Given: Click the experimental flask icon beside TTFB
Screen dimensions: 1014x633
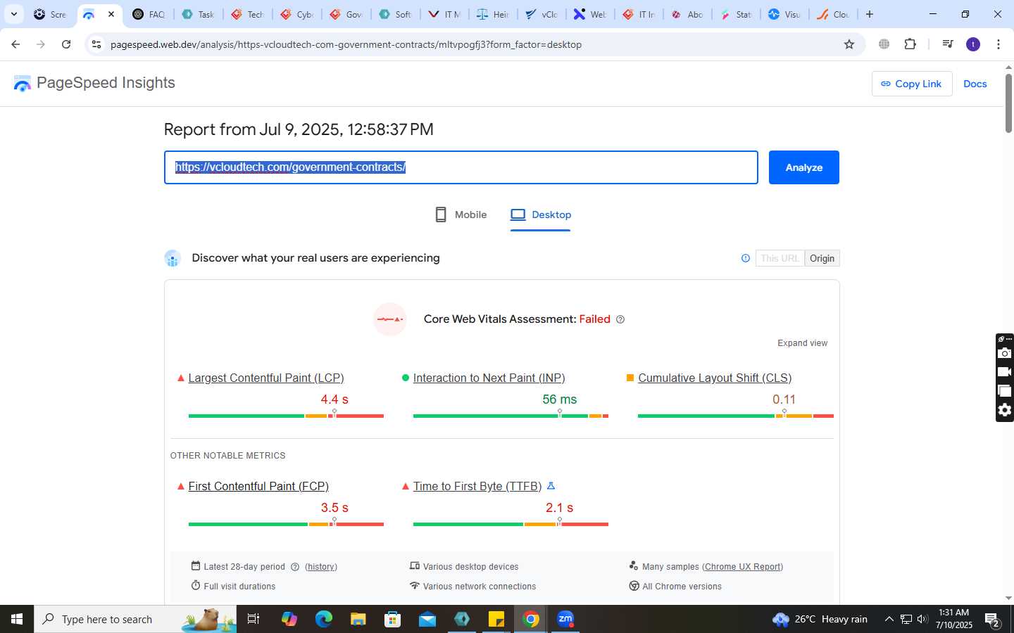Looking at the screenshot, I should pos(551,486).
